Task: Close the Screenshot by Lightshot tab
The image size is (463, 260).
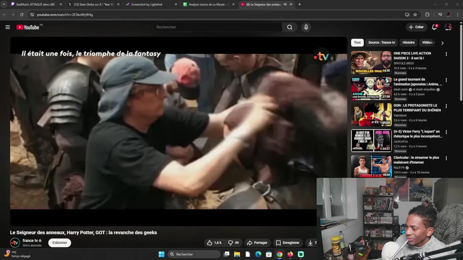Action: 176,4
